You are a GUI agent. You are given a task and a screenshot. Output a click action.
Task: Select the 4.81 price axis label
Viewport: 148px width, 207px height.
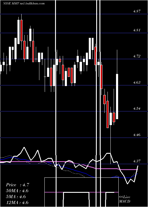(137, 30)
